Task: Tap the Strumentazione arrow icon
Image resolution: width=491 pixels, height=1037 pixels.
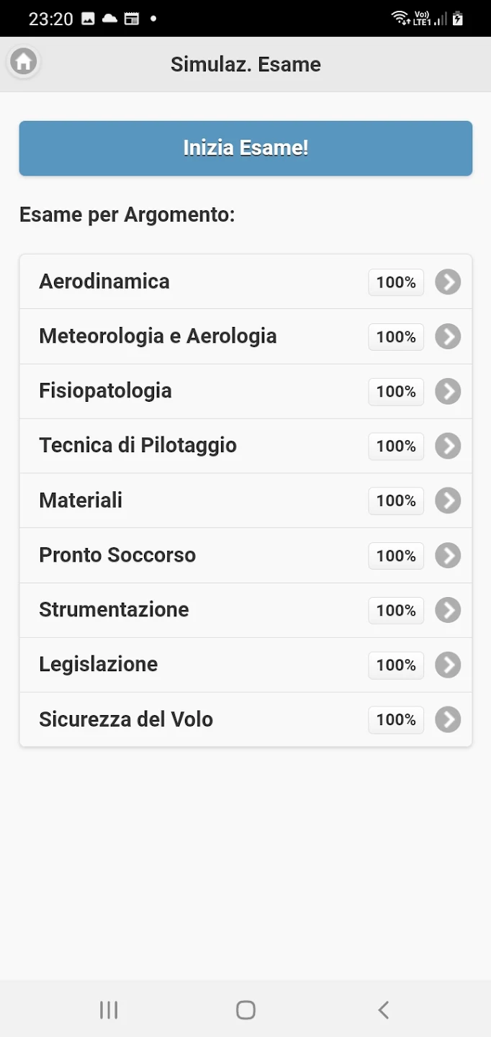Action: 447,610
